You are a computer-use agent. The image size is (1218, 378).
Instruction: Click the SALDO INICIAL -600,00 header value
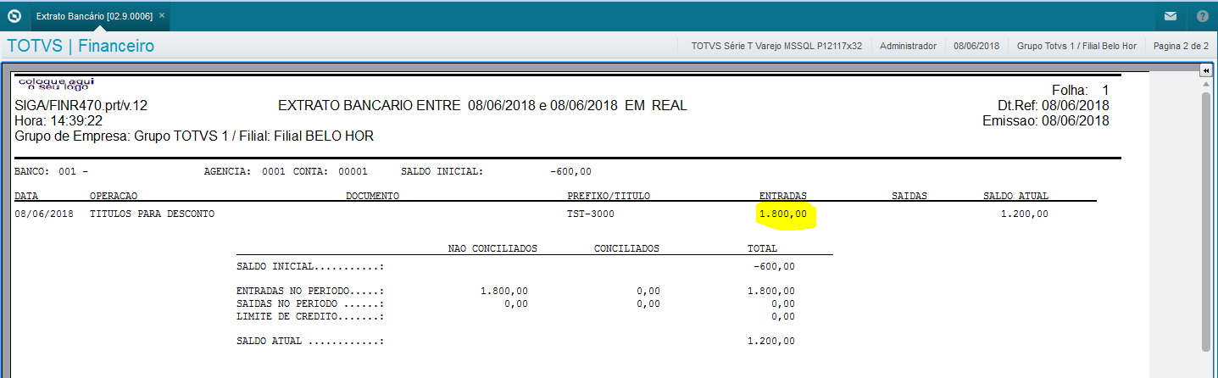pos(570,171)
